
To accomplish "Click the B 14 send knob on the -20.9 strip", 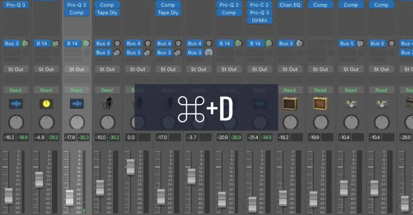I will [x=239, y=43].
